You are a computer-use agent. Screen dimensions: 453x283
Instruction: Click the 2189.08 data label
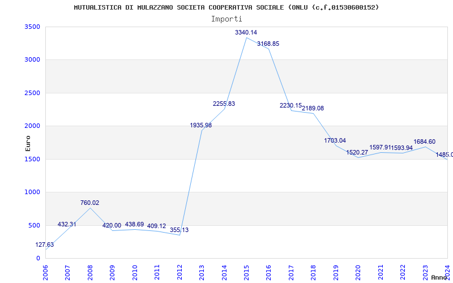313,108
